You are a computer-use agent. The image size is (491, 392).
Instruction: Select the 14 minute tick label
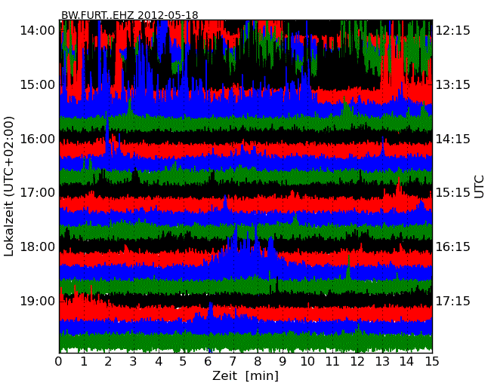pos(407,362)
